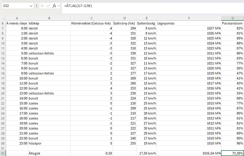Click 'változóan felhős' in the 5:00 row
This screenshot has height=156, width=244.
click(49, 53)
